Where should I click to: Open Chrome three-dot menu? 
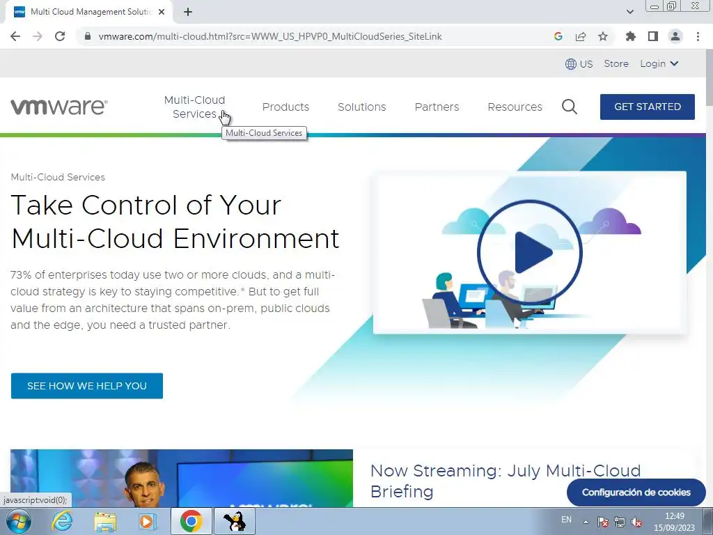[698, 36]
